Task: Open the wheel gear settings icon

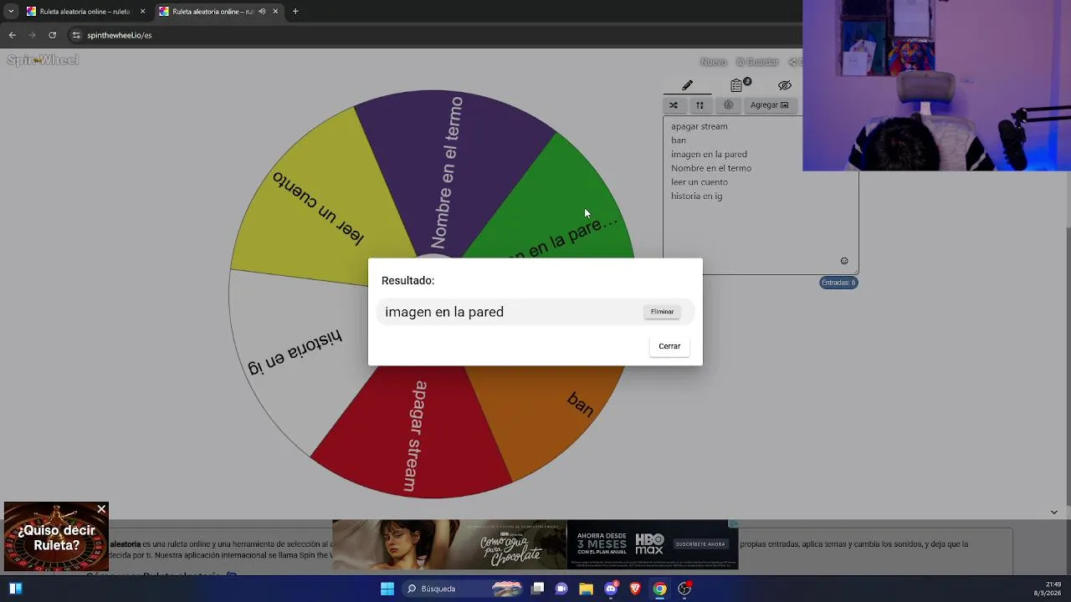Action: (729, 105)
